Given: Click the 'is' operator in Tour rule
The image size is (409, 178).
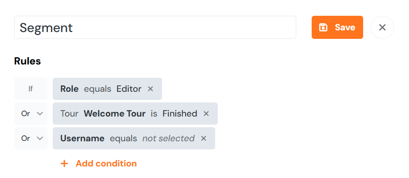Looking at the screenshot, I should click(x=153, y=114).
